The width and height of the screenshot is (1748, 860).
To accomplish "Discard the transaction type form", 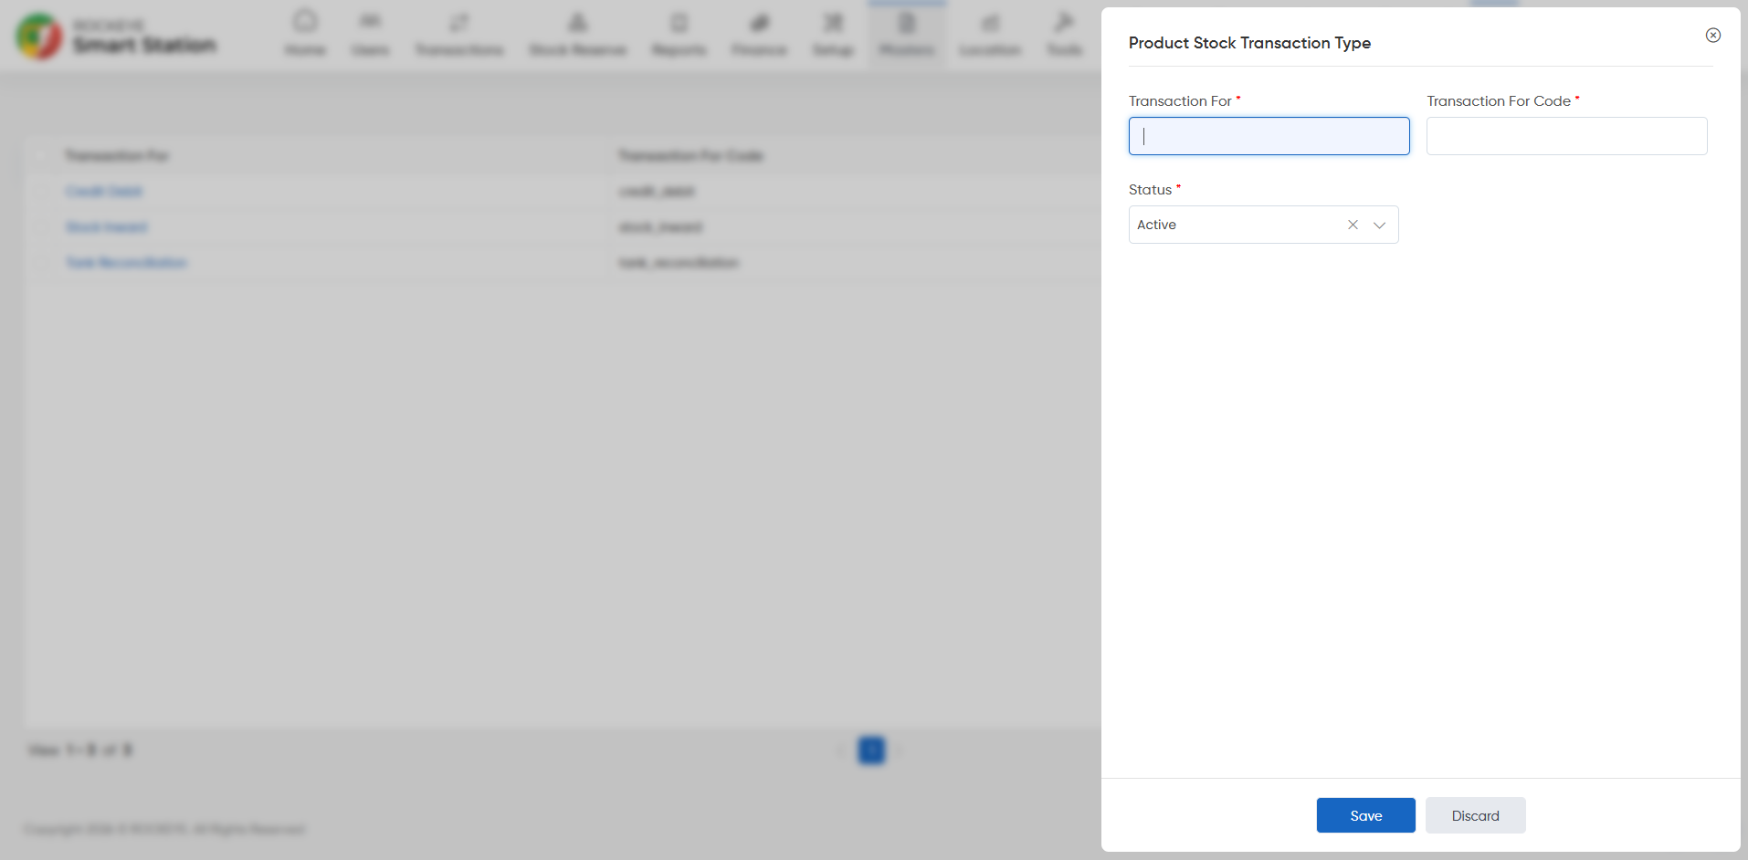I will pos(1475,815).
